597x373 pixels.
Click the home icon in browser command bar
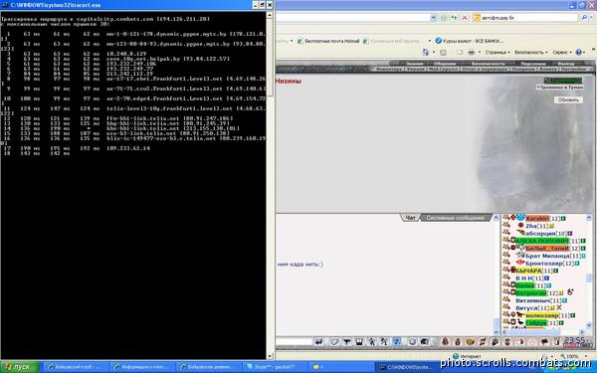[425, 52]
